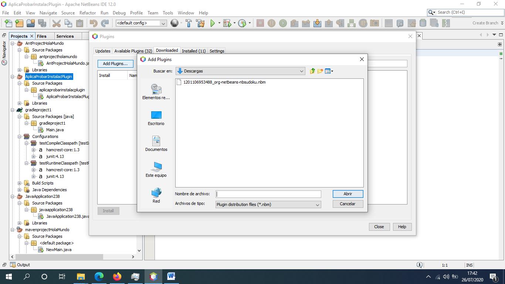Click the Windows Start button

click(9, 276)
